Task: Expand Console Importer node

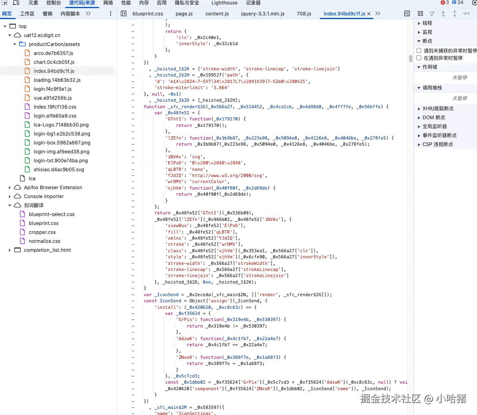Action: point(10,197)
